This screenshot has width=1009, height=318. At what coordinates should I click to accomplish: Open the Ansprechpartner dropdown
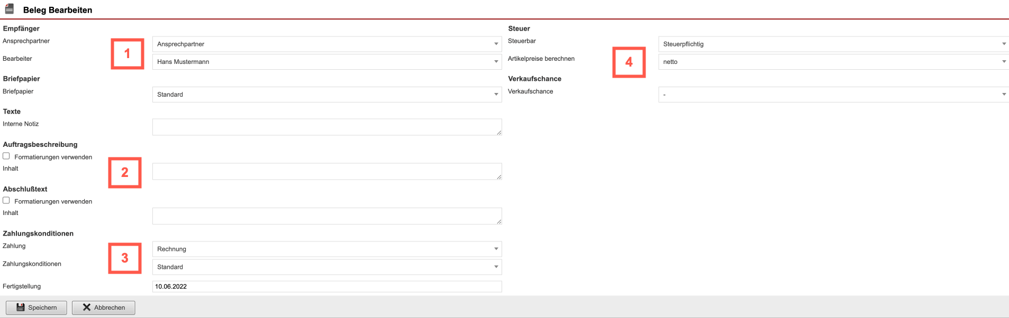click(x=326, y=44)
